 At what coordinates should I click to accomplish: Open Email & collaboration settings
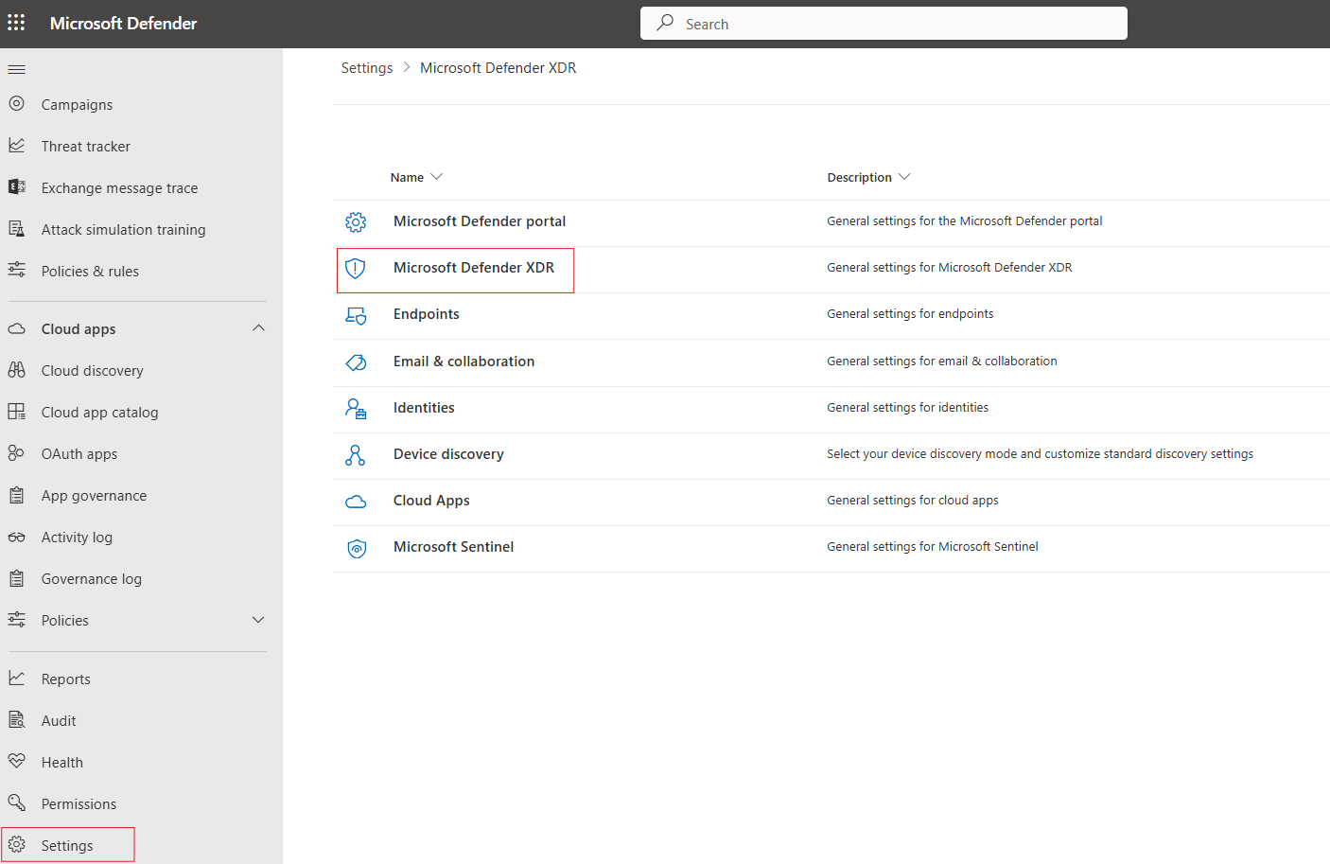464,361
